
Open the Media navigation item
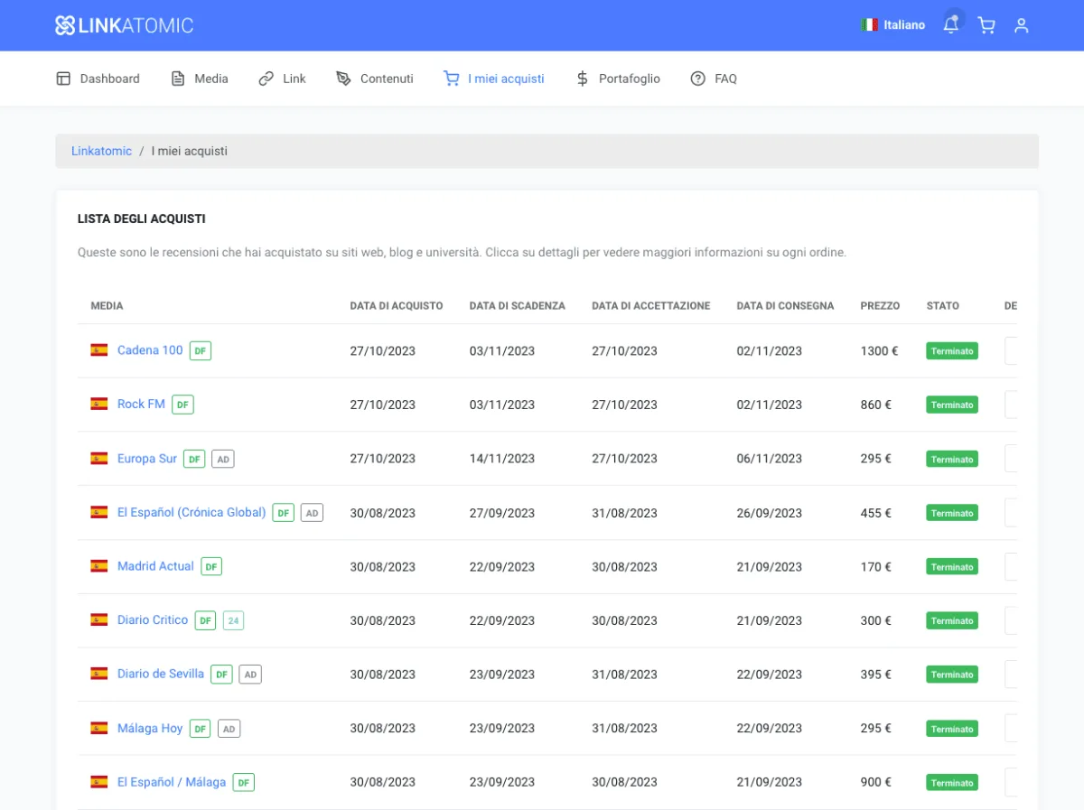pyautogui.click(x=200, y=79)
